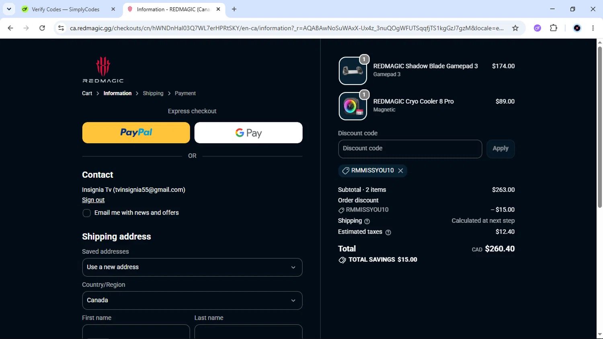Click the contact email tvinsignia55@gmail.com
Image resolution: width=603 pixels, height=339 pixels.
149,190
